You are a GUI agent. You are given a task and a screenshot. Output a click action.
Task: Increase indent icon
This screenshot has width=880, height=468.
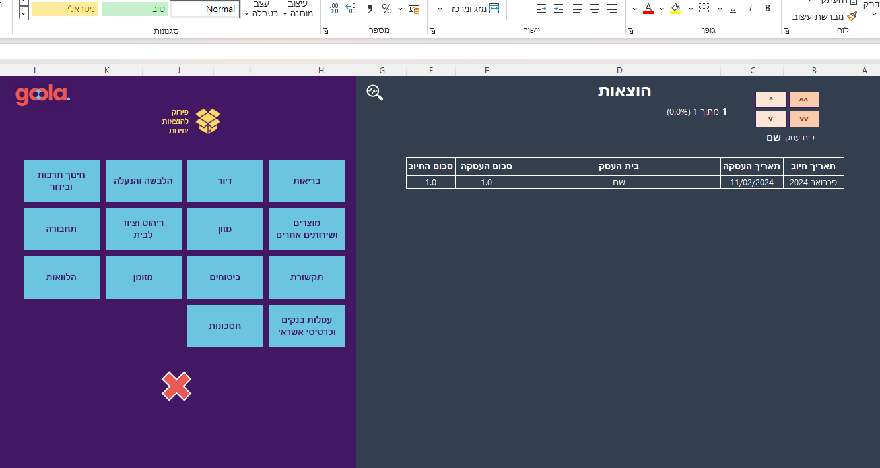(558, 9)
